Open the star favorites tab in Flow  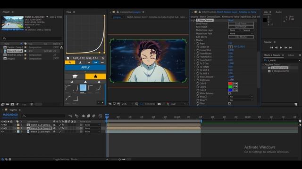point(95,77)
